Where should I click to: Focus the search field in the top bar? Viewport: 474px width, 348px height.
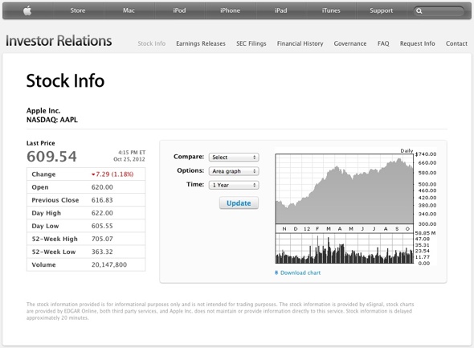tap(439, 11)
